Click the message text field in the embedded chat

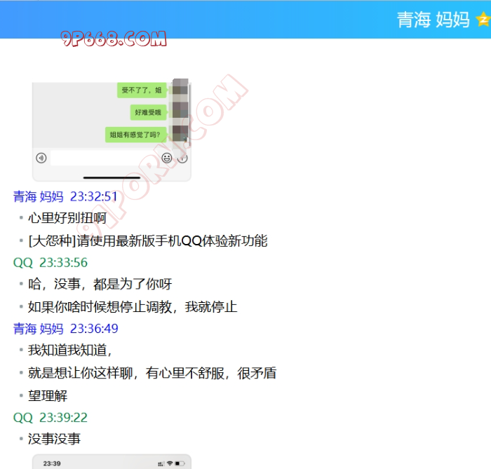(104, 158)
